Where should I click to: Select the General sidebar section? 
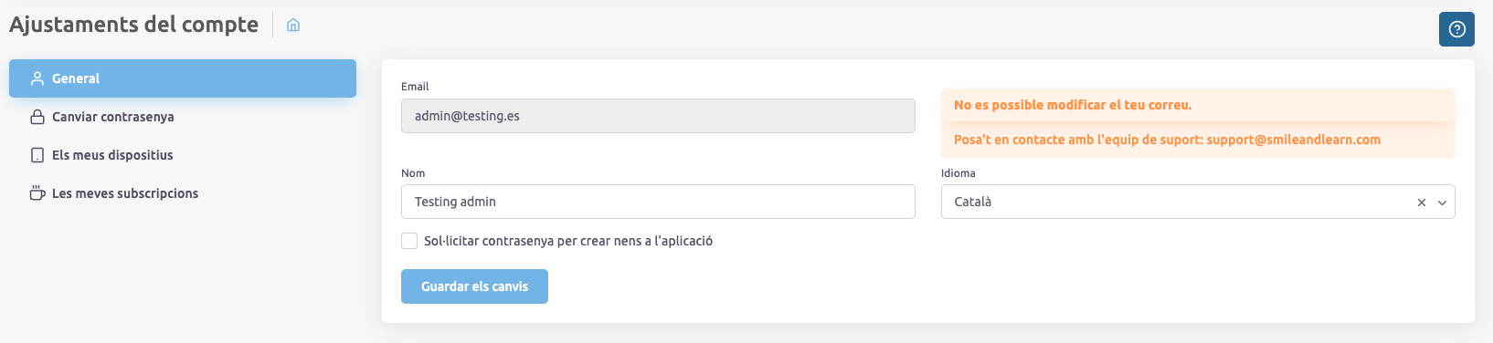click(x=183, y=78)
